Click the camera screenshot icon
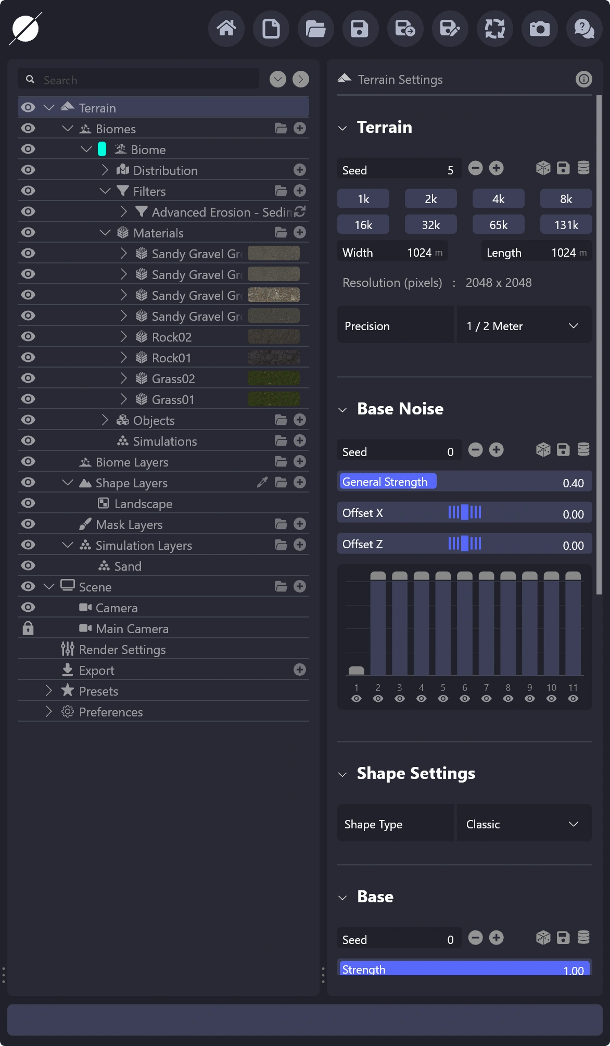The height and width of the screenshot is (1046, 610). (x=540, y=28)
